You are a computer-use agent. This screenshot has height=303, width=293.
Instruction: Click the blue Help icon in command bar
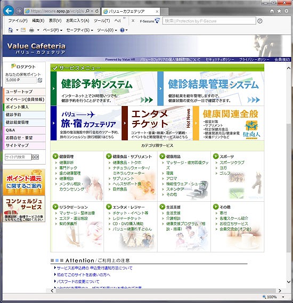122,30
